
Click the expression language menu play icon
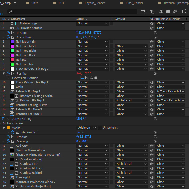coord(96,78)
